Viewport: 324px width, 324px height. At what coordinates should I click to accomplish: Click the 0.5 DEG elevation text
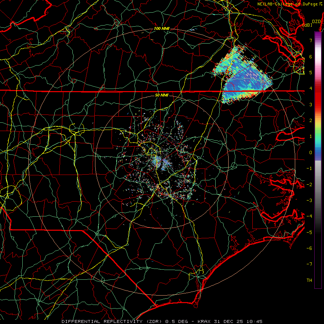[177, 321]
